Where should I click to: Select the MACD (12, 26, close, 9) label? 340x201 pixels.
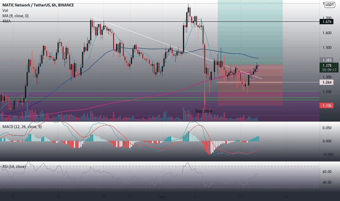click(22, 127)
